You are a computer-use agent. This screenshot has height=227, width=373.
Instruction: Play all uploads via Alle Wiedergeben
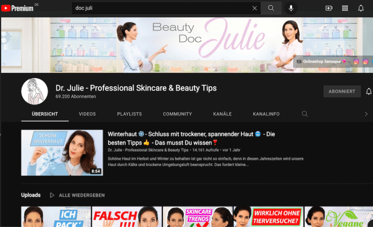(77, 195)
